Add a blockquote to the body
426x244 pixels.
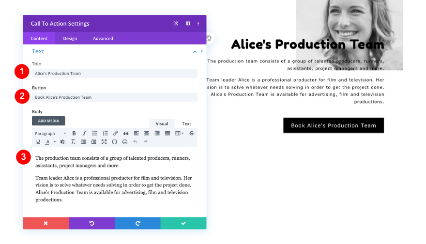(x=126, y=134)
